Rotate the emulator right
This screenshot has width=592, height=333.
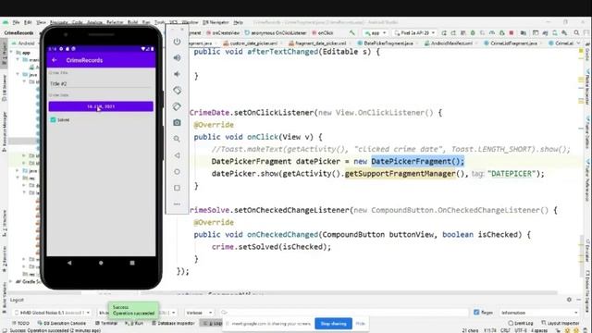[177, 106]
